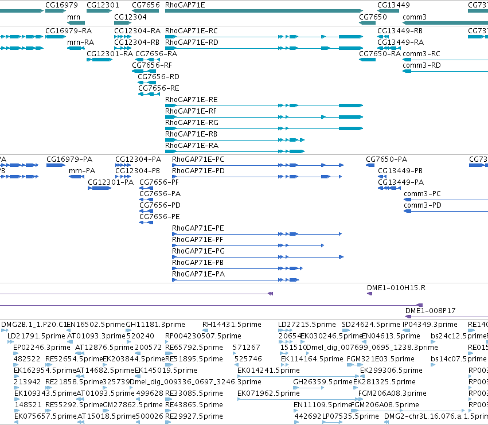
Task: Select transcript RhoGAP71E-RD
Action: (192, 42)
